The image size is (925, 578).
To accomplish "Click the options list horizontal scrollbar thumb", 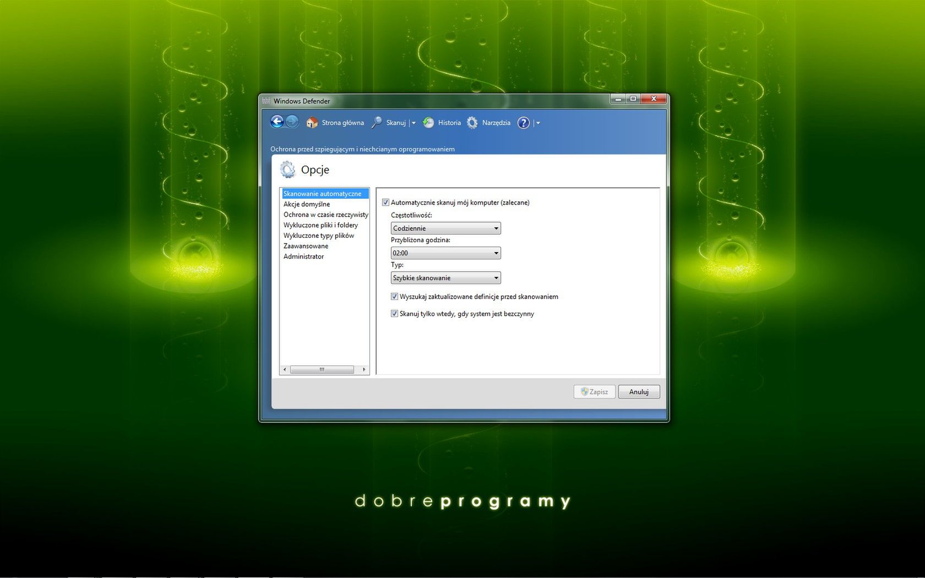I will pyautogui.click(x=322, y=370).
